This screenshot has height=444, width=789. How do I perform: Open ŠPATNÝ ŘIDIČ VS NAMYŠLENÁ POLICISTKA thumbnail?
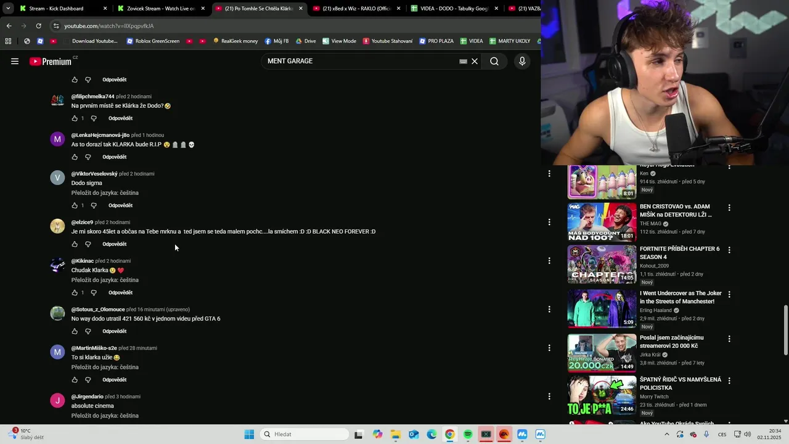click(x=602, y=395)
